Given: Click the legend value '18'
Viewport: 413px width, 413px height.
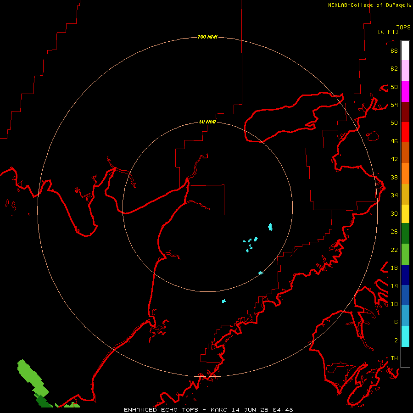Looking at the screenshot, I should pyautogui.click(x=394, y=268).
